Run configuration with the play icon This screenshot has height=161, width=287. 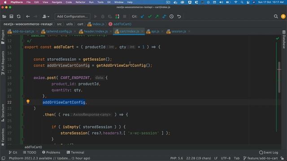96,17
